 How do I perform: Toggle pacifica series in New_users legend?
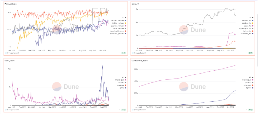(122, 82)
